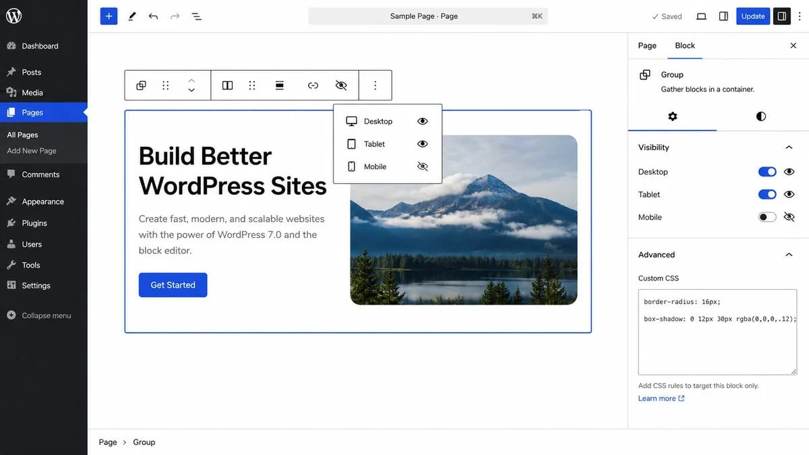The image size is (809, 455).
Task: Close the settings sidebar with the X
Action: pyautogui.click(x=793, y=46)
